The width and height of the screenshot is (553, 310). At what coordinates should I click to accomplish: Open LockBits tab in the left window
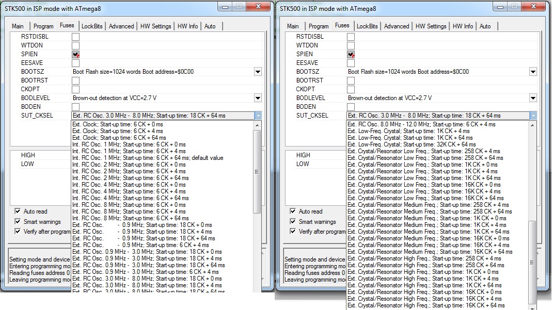pos(92,26)
